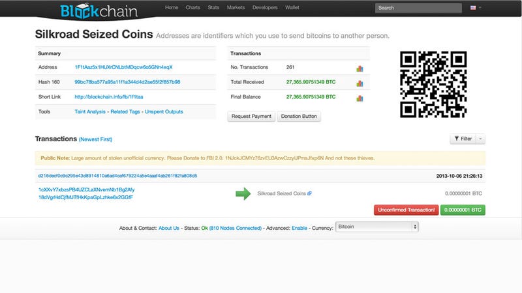Click the QR code image
The width and height of the screenshot is (522, 293).
pyautogui.click(x=433, y=85)
